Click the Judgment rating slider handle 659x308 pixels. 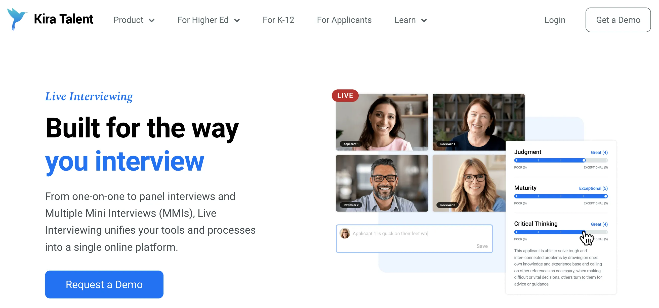(584, 160)
